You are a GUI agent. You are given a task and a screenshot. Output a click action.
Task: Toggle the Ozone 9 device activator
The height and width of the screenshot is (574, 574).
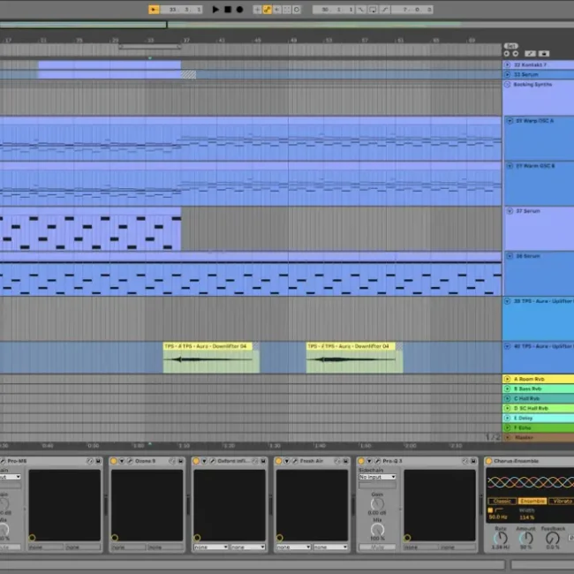[114, 461]
